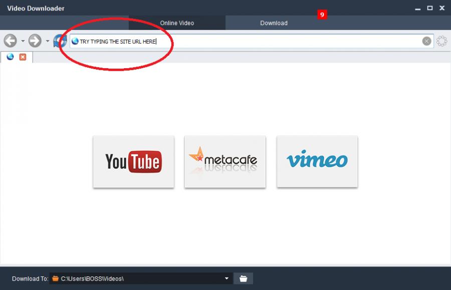Open the forward button history dropdown arrow
Image resolution: width=451 pixels, height=290 pixels.
48,41
